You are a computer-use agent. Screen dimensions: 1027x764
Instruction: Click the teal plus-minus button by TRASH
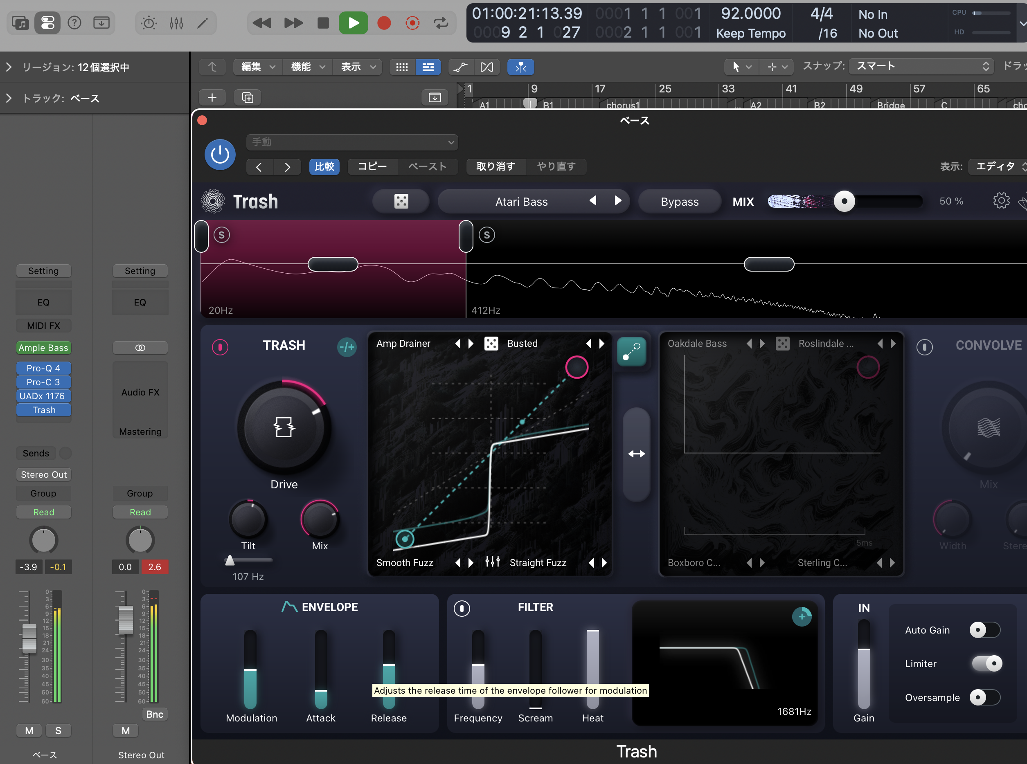coord(347,347)
